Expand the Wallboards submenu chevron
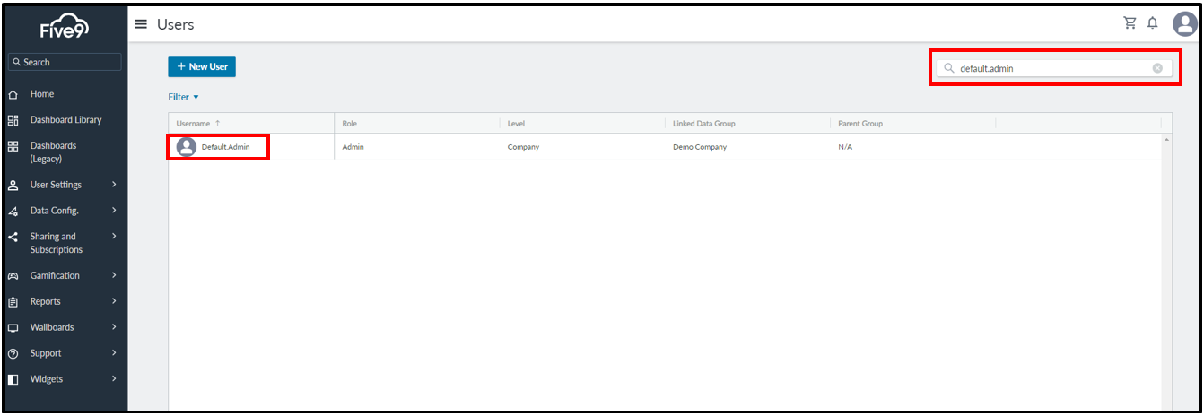Image resolution: width=1204 pixels, height=416 pixels. [x=114, y=327]
